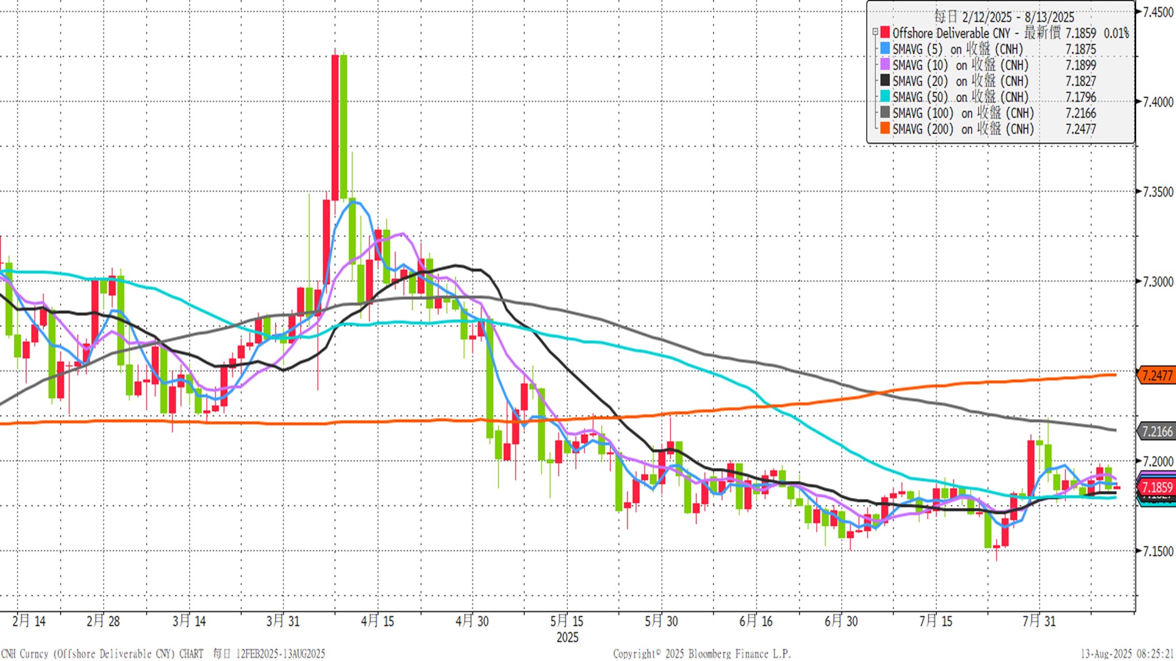1176x661 pixels.
Task: Select the gray SMAVG (100) color swatch
Action: pyautogui.click(x=885, y=113)
